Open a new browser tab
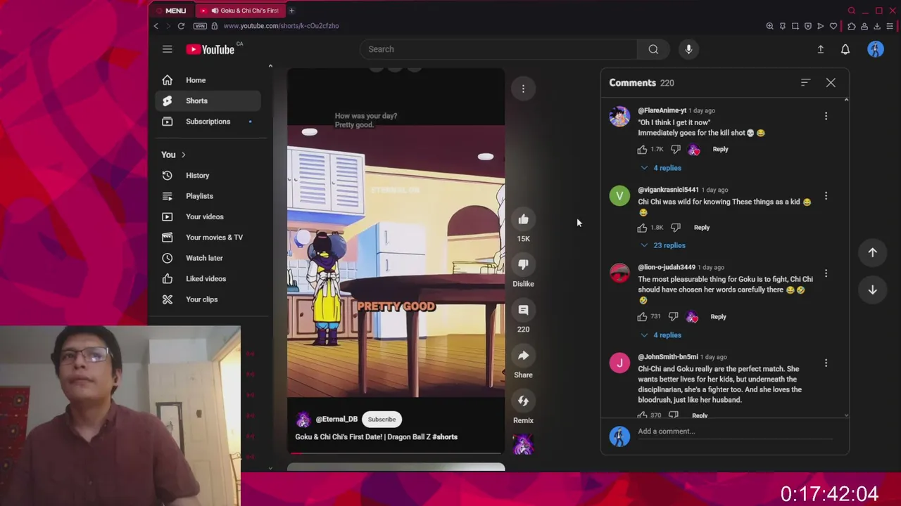Viewport: 901px width, 506px height. [291, 11]
